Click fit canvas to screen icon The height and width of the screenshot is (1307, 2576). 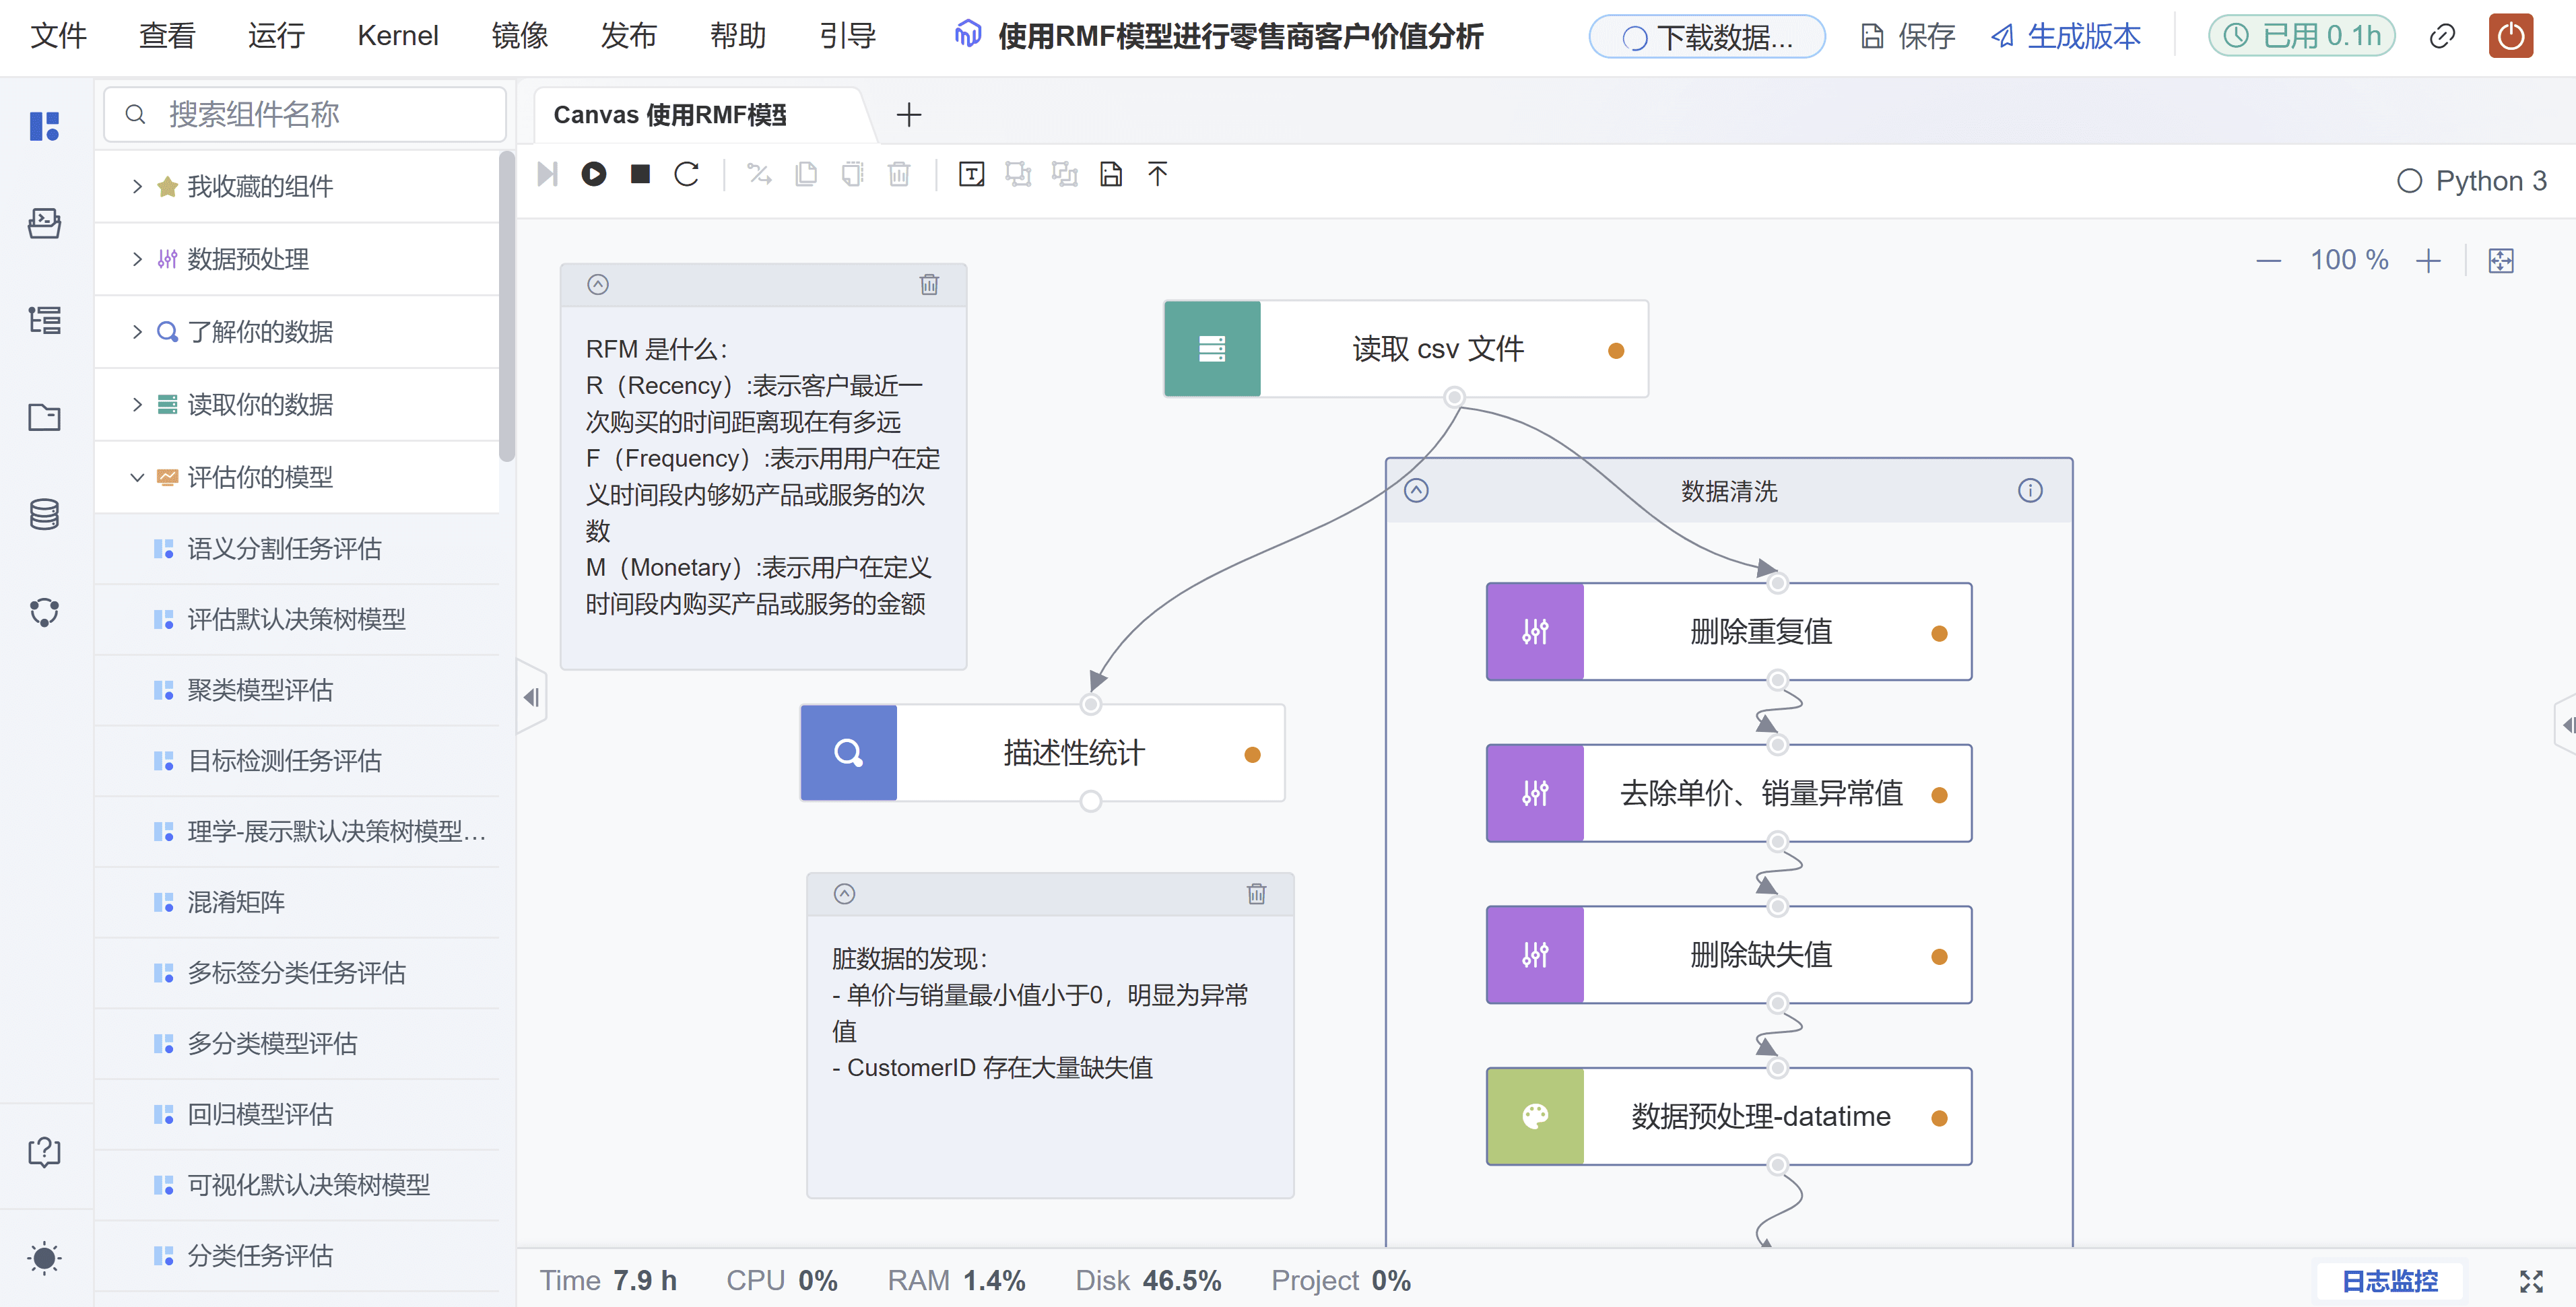click(x=2501, y=261)
